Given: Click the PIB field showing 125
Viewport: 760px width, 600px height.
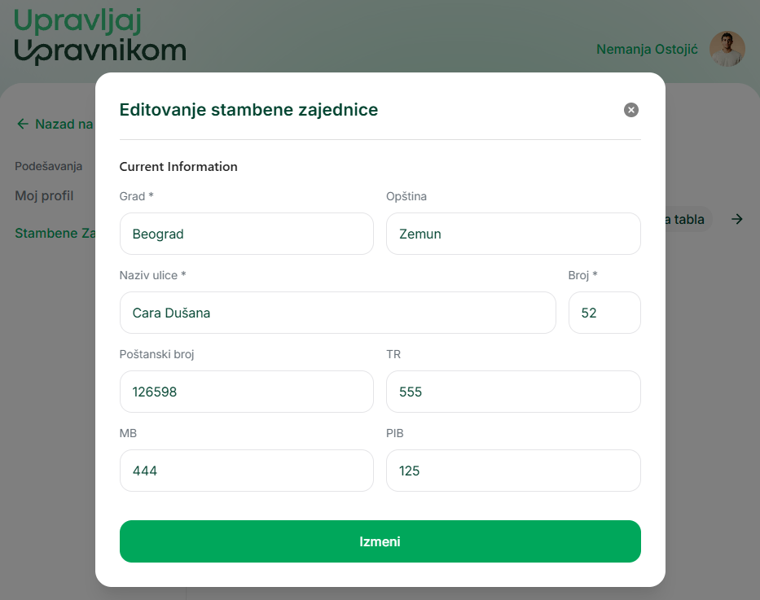Looking at the screenshot, I should 512,471.
